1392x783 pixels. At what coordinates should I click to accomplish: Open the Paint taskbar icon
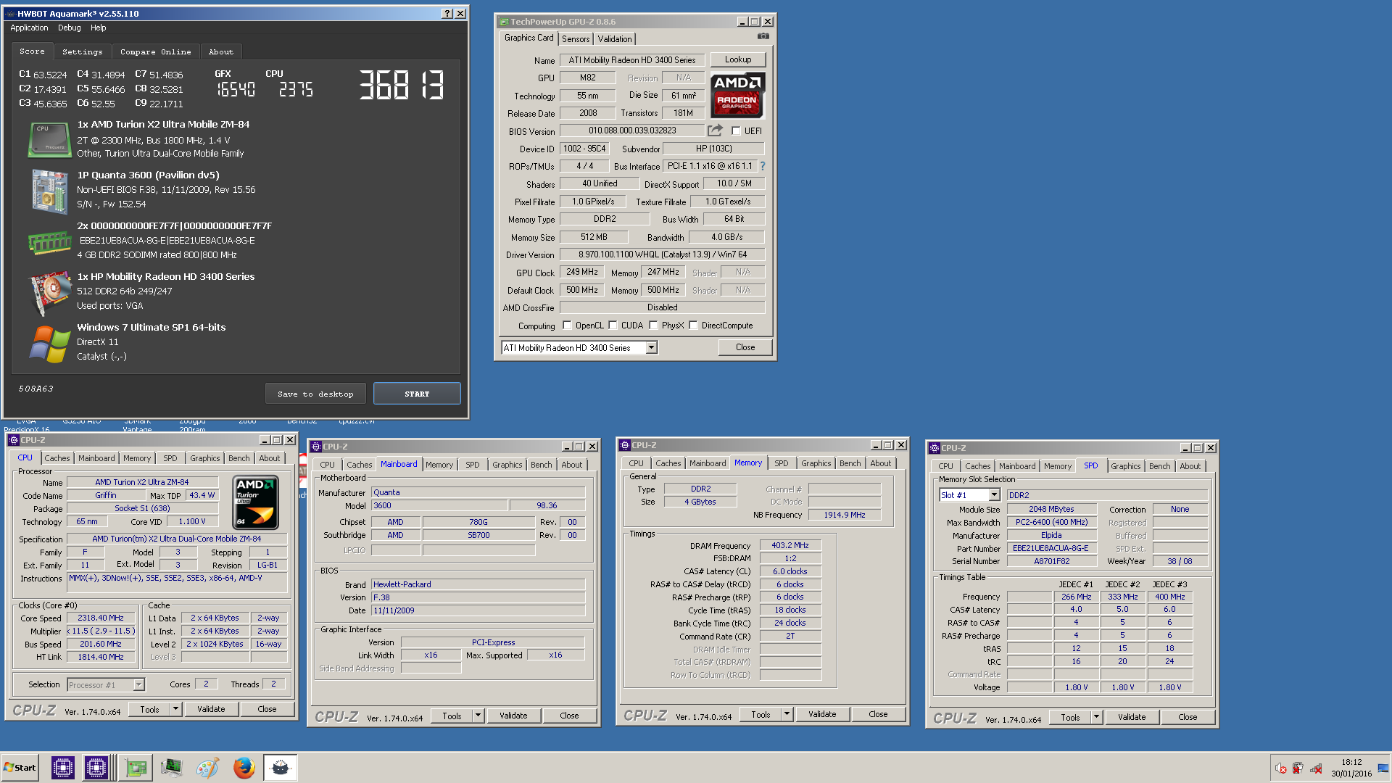(x=207, y=767)
